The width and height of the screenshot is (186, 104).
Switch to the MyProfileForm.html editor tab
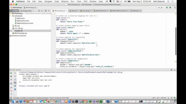pyautogui.click(x=119, y=11)
